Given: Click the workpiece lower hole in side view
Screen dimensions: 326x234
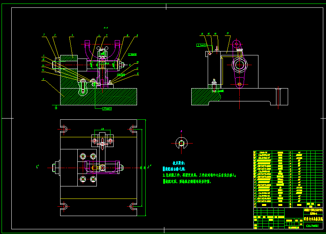Looking at the screenshot, I should tap(239, 84).
